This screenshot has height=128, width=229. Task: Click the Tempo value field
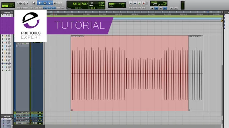pos(164,5)
